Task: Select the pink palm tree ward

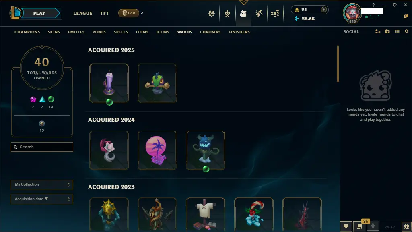Action: click(157, 150)
